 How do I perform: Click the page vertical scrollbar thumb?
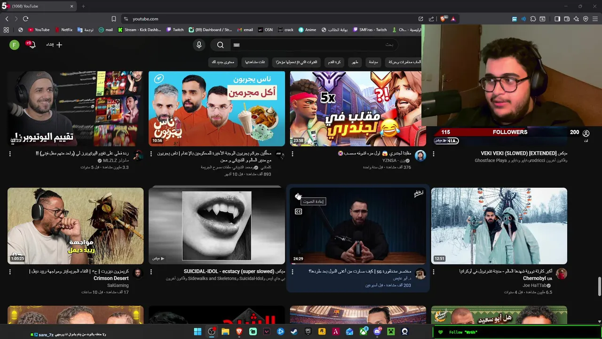pos(599,287)
